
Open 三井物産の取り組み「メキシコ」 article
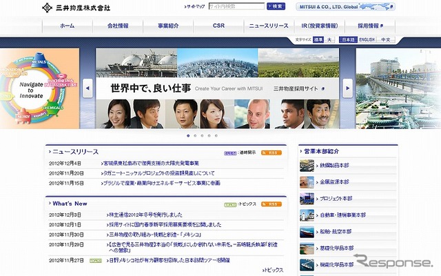[154, 235]
